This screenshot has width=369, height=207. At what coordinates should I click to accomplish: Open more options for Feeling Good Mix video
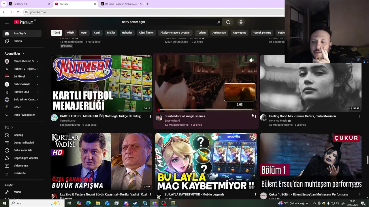pos(360,116)
